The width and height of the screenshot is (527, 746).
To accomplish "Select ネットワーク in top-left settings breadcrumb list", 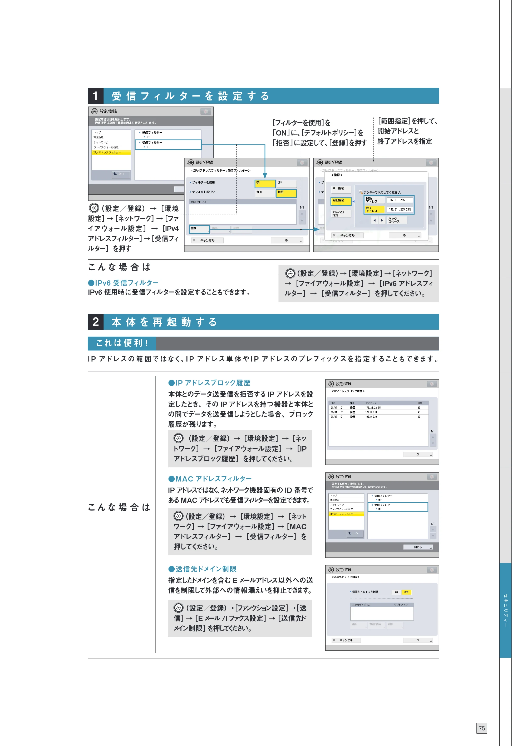I will coord(111,142).
